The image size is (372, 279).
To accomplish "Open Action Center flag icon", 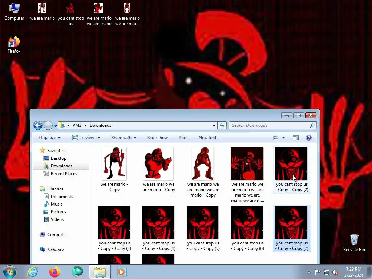I will point(318,272).
